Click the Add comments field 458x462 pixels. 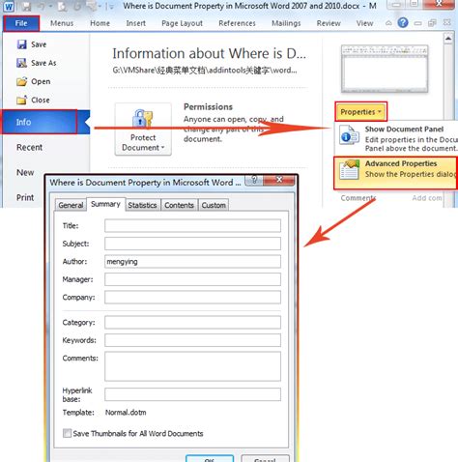tap(427, 198)
